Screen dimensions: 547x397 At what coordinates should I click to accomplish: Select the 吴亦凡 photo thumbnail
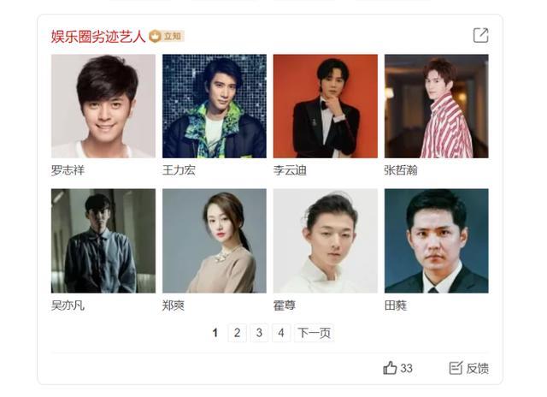click(103, 241)
